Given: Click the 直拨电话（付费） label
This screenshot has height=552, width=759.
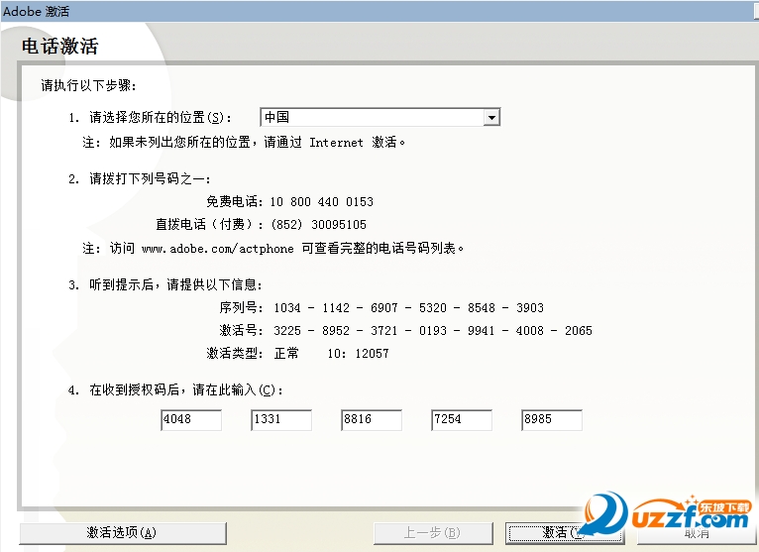Looking at the screenshot, I should point(209,225).
